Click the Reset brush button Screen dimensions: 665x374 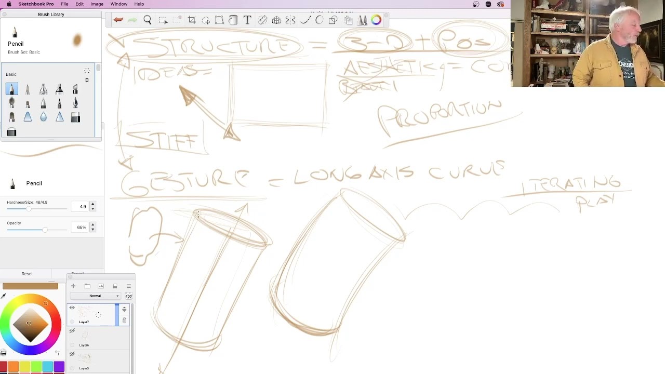27,274
